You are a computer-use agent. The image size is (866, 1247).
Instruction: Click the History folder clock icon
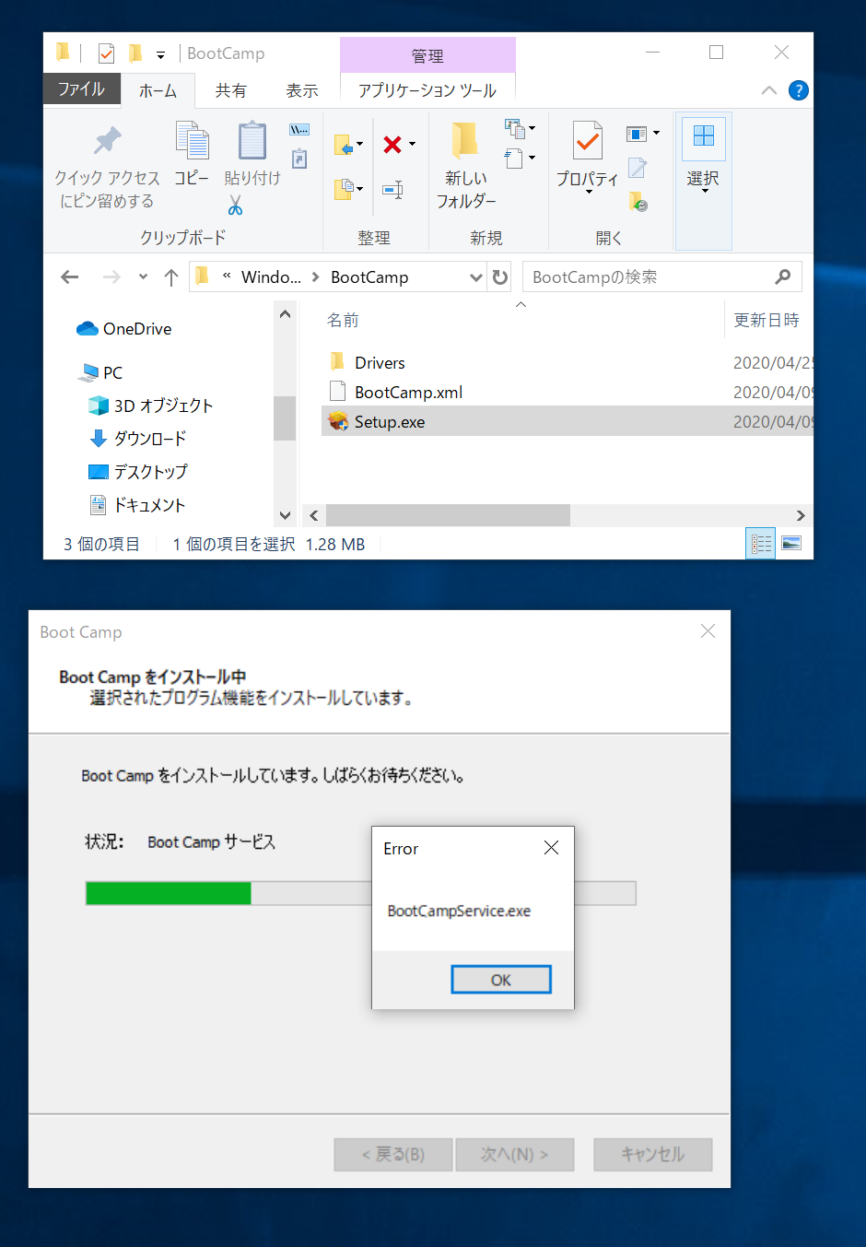point(638,202)
